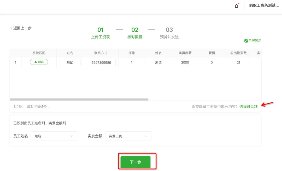Click the back chevron arrow icon
Screen dimensions: 282x171
point(11,28)
